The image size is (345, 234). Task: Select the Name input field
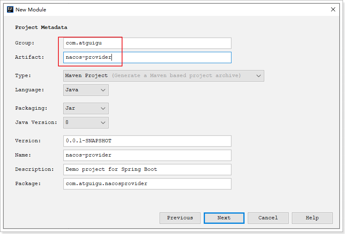point(147,155)
